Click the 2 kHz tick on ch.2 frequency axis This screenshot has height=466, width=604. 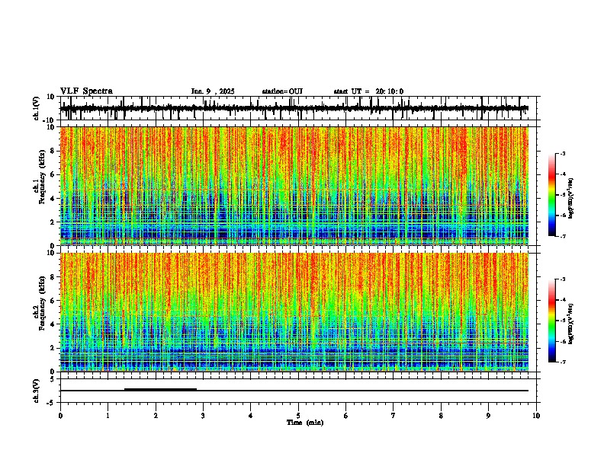(53, 348)
